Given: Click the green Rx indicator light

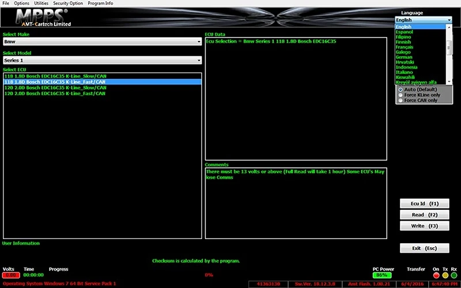Looking at the screenshot, I should point(454,275).
